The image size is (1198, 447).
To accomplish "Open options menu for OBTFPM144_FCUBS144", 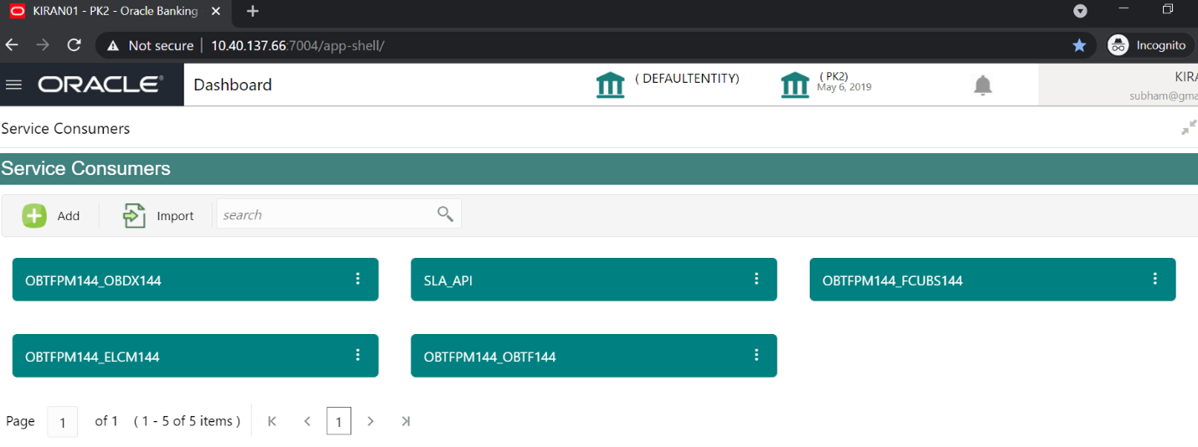I will point(1155,279).
